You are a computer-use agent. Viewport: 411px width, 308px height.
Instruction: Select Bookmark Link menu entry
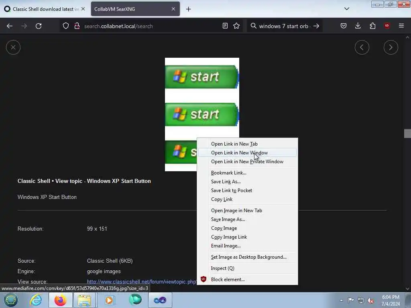(x=247, y=173)
